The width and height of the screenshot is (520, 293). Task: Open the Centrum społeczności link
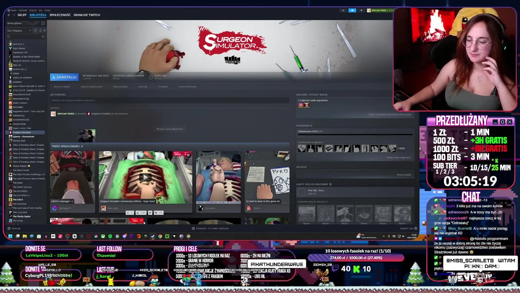click(x=91, y=87)
